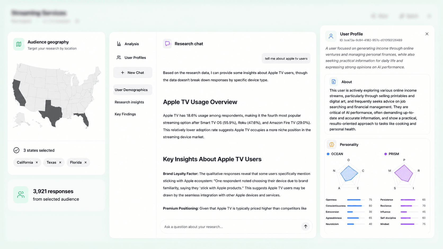Click the User Profile avatar icon
This screenshot has height=249, width=443.
click(x=331, y=36)
